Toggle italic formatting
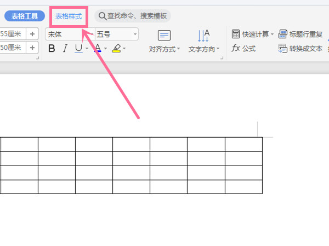Viewport: 329px width, 246px height. (x=65, y=48)
